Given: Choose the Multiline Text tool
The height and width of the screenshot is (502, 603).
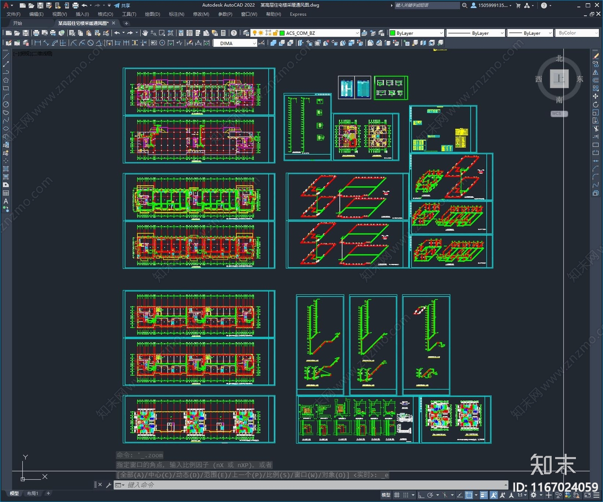Looking at the screenshot, I should click(6, 201).
